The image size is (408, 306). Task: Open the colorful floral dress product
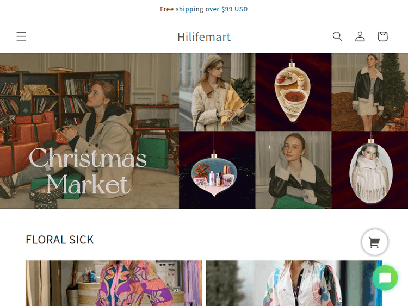[113, 283]
